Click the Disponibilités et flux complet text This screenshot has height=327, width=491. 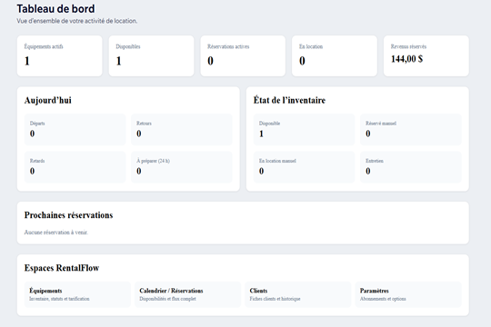point(167,299)
